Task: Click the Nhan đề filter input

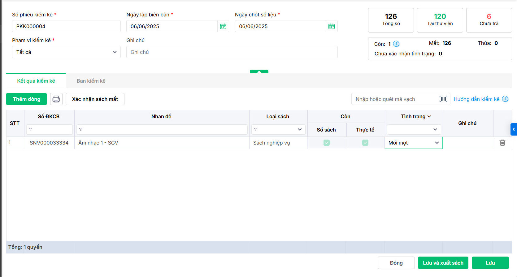Action: [x=162, y=130]
